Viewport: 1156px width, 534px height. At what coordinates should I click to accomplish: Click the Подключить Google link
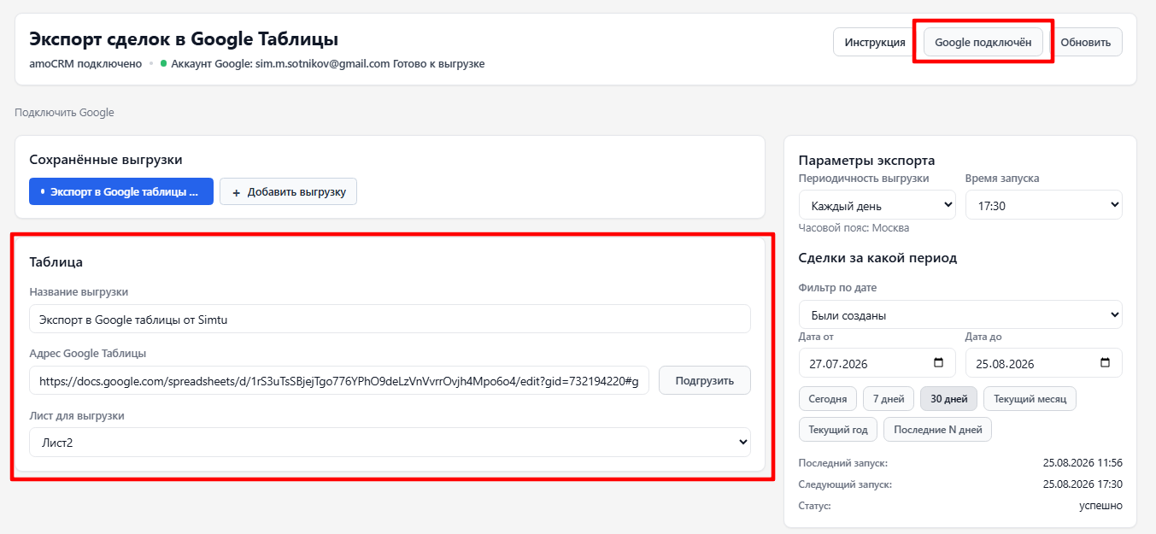click(x=64, y=113)
